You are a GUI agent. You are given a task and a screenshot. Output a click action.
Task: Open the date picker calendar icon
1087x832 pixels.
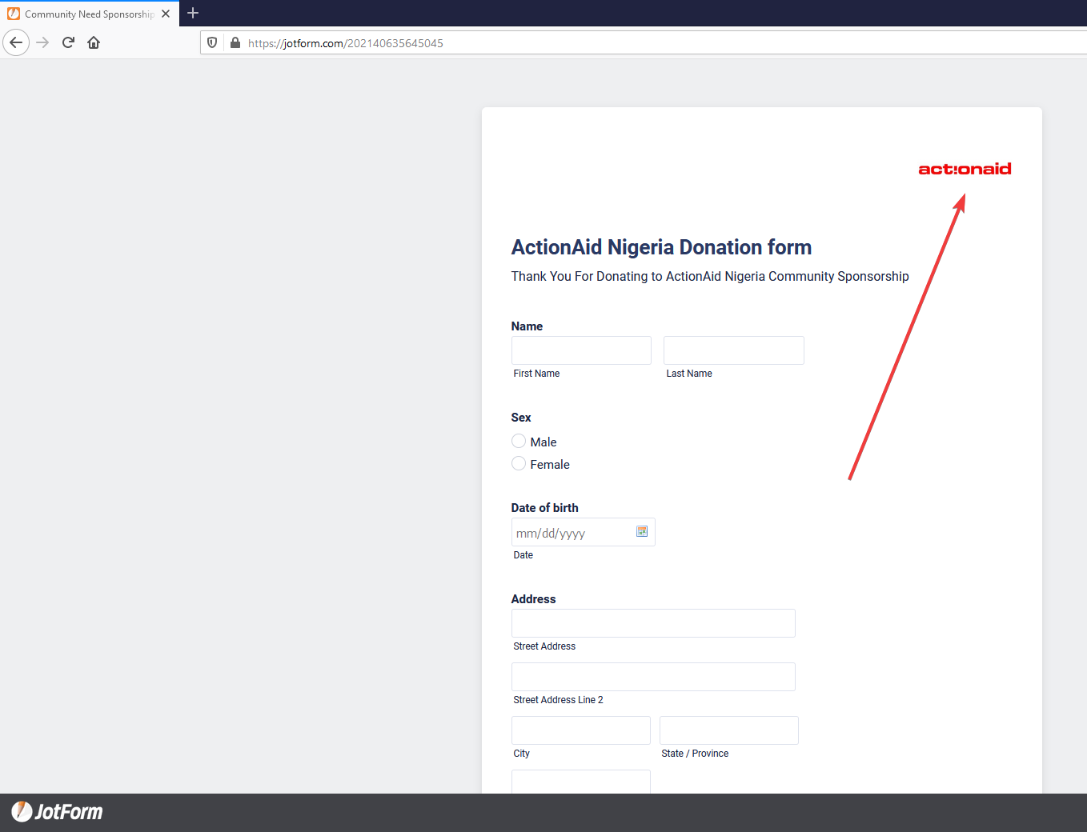[641, 530]
